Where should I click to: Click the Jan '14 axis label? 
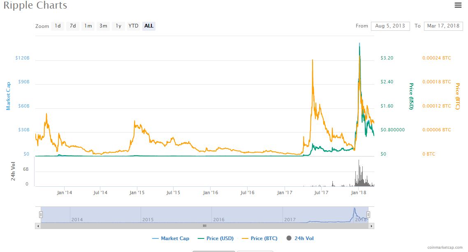(x=65, y=193)
